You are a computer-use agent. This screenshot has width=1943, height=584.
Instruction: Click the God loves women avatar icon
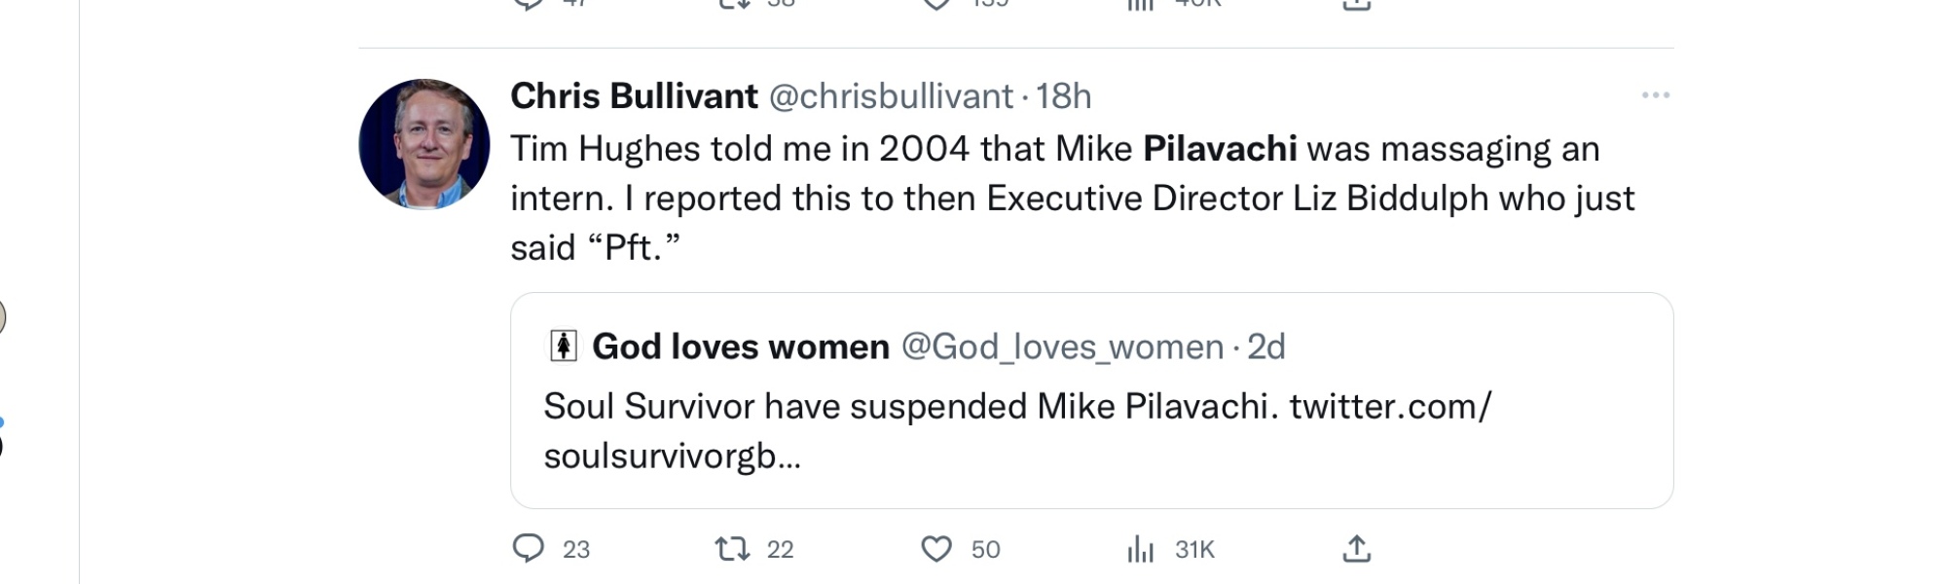point(564,347)
